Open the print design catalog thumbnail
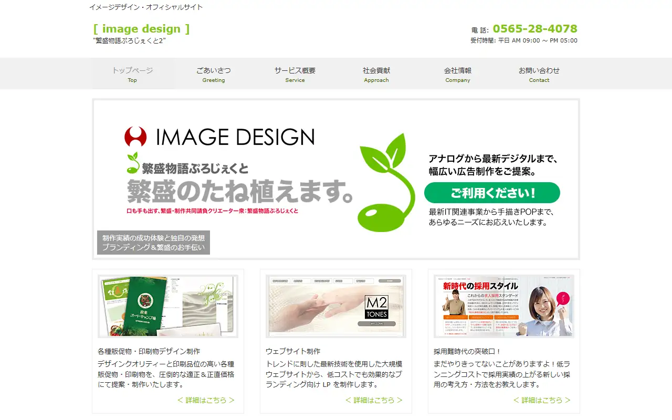This screenshot has width=672, height=420. click(168, 306)
